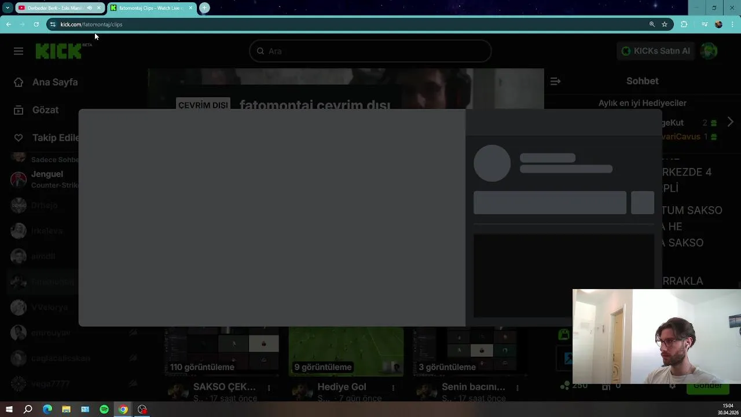
Task: Open options menu for Senin bacını clip
Action: (x=518, y=387)
